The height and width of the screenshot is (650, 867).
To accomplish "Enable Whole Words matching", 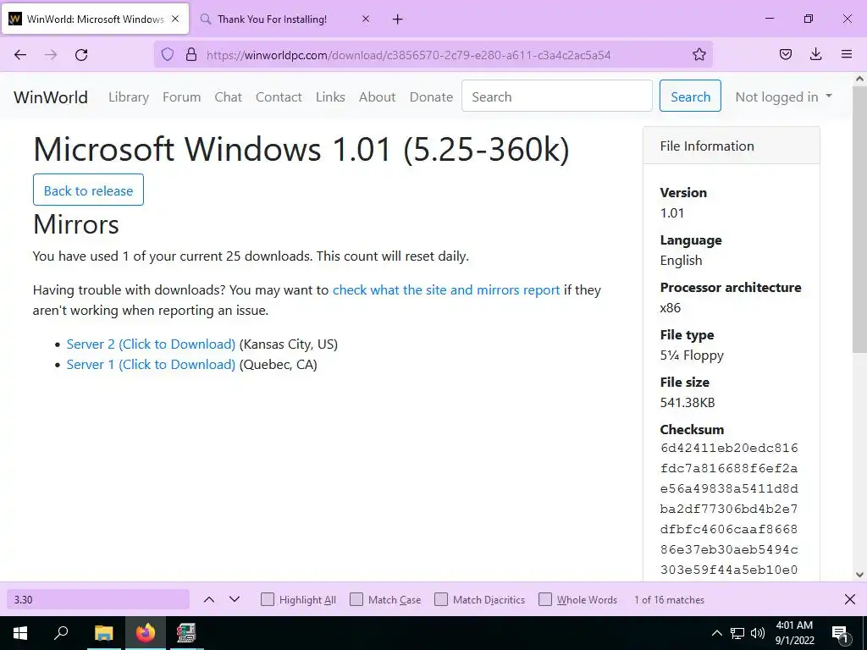I will click(545, 599).
